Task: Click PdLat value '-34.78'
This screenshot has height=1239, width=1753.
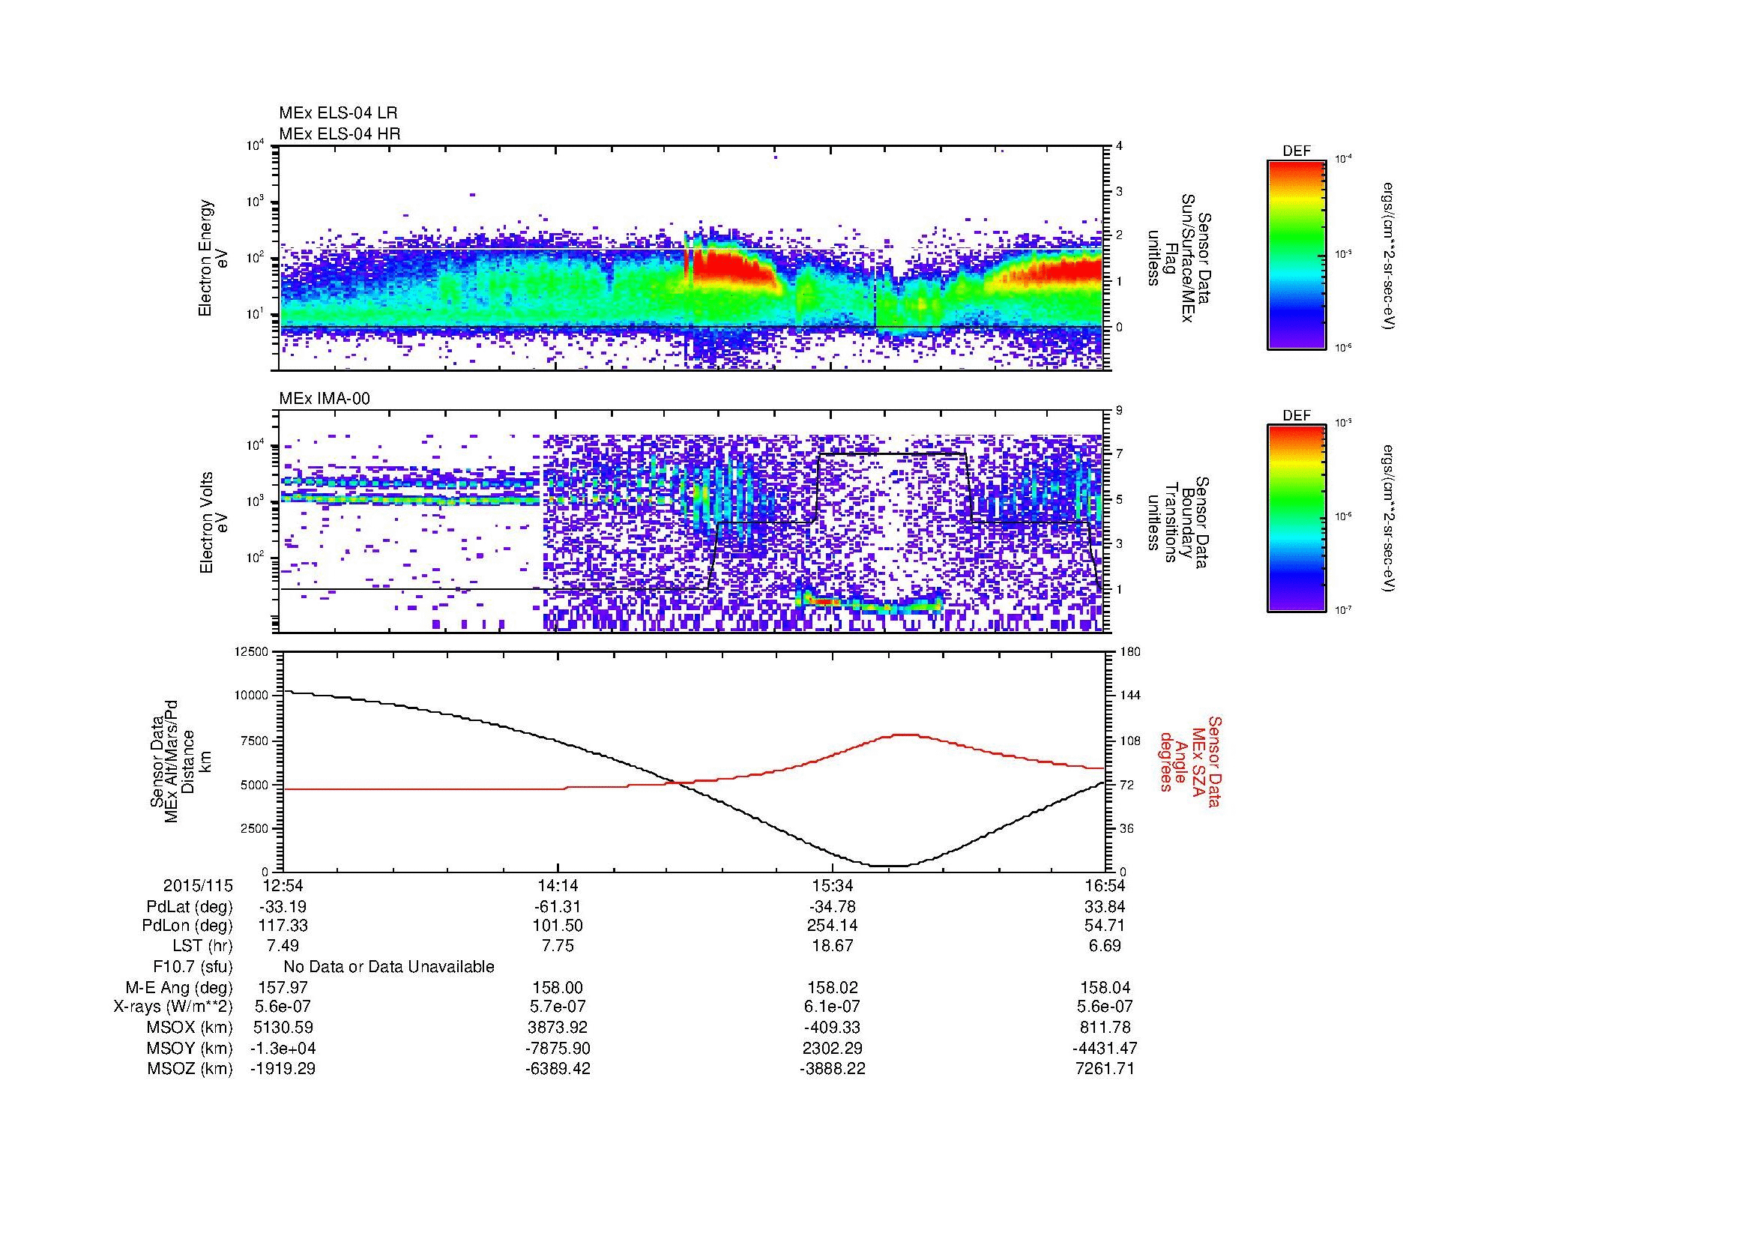Action: pyautogui.click(x=832, y=907)
